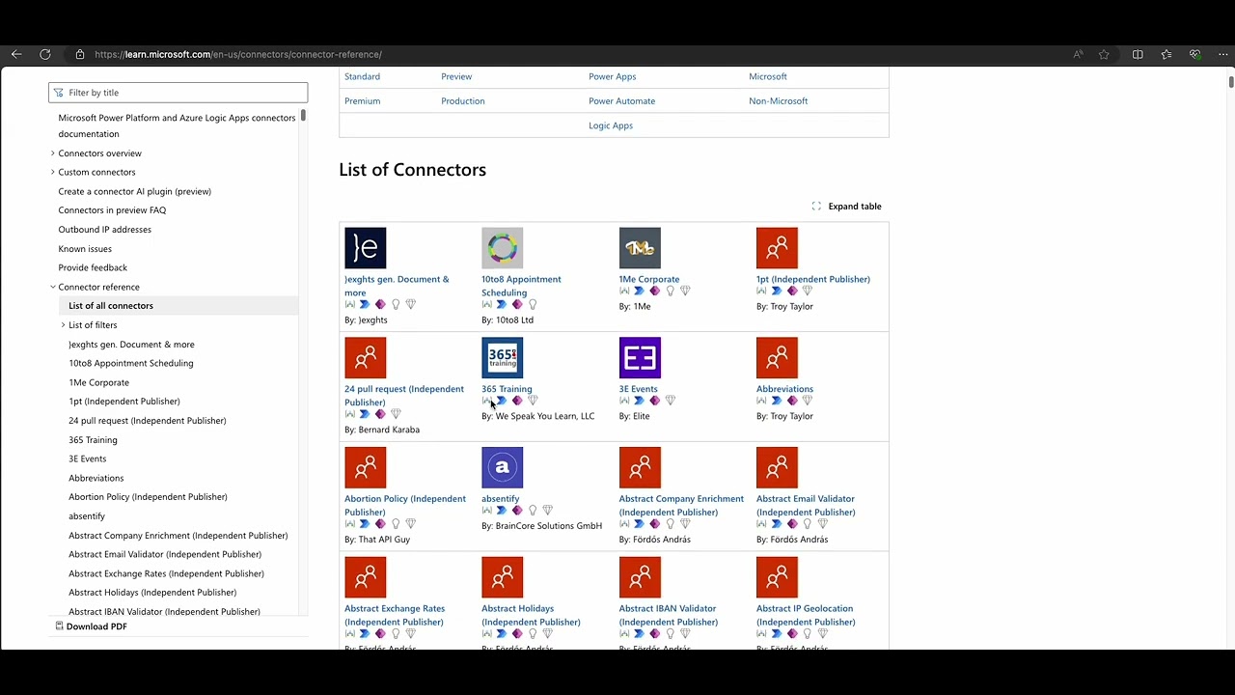Open the split screen view icon
Viewport: 1235px width, 695px height.
[1138, 54]
